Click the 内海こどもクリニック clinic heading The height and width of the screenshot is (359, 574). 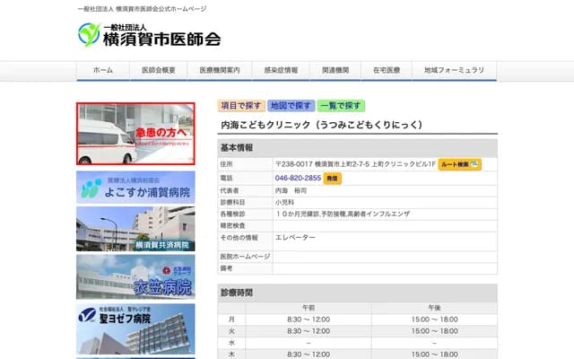coord(321,126)
